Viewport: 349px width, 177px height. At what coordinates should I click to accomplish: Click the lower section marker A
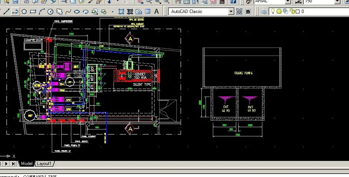pyautogui.click(x=130, y=128)
